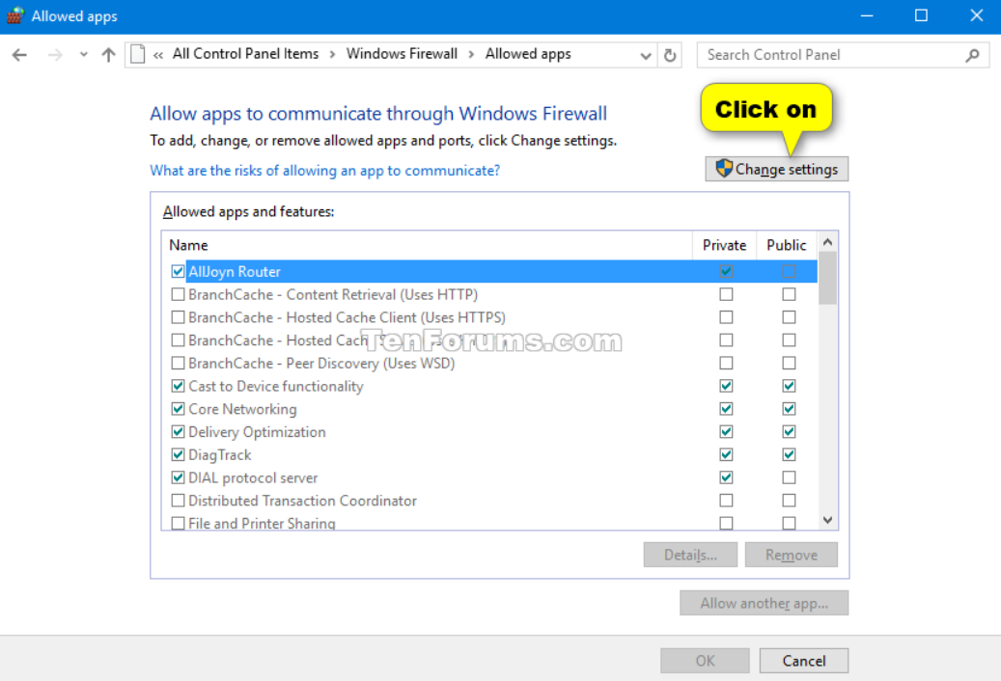Click the Change settings button
The height and width of the screenshot is (681, 1001).
(777, 169)
